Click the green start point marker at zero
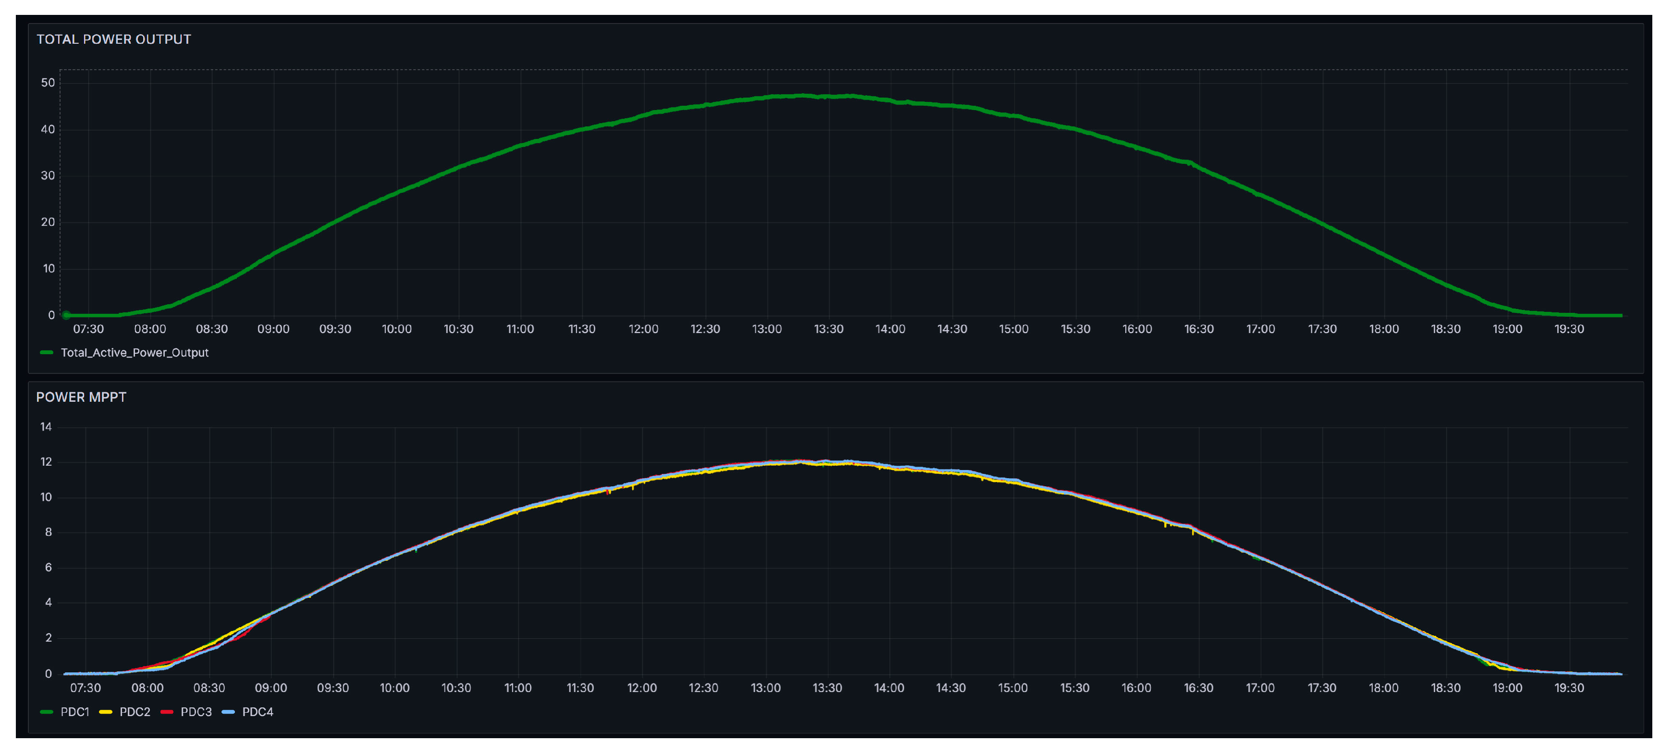The width and height of the screenshot is (1660, 755). click(x=66, y=315)
